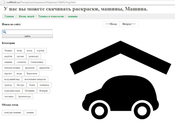Click the контуры машины tag
The height and width of the screenshot is (124, 175).
click(x=12, y=112)
